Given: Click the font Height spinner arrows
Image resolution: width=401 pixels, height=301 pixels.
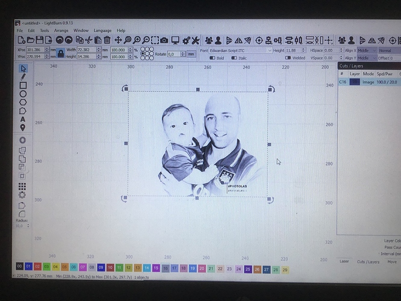Looking at the screenshot, I should (303, 51).
